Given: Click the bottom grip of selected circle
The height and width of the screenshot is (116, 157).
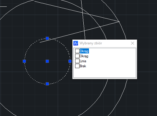Looking at the screenshot, I should pyautogui.click(x=47, y=84).
